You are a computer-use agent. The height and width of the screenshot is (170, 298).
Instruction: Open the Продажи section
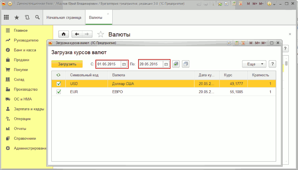pyautogui.click(x=22, y=60)
